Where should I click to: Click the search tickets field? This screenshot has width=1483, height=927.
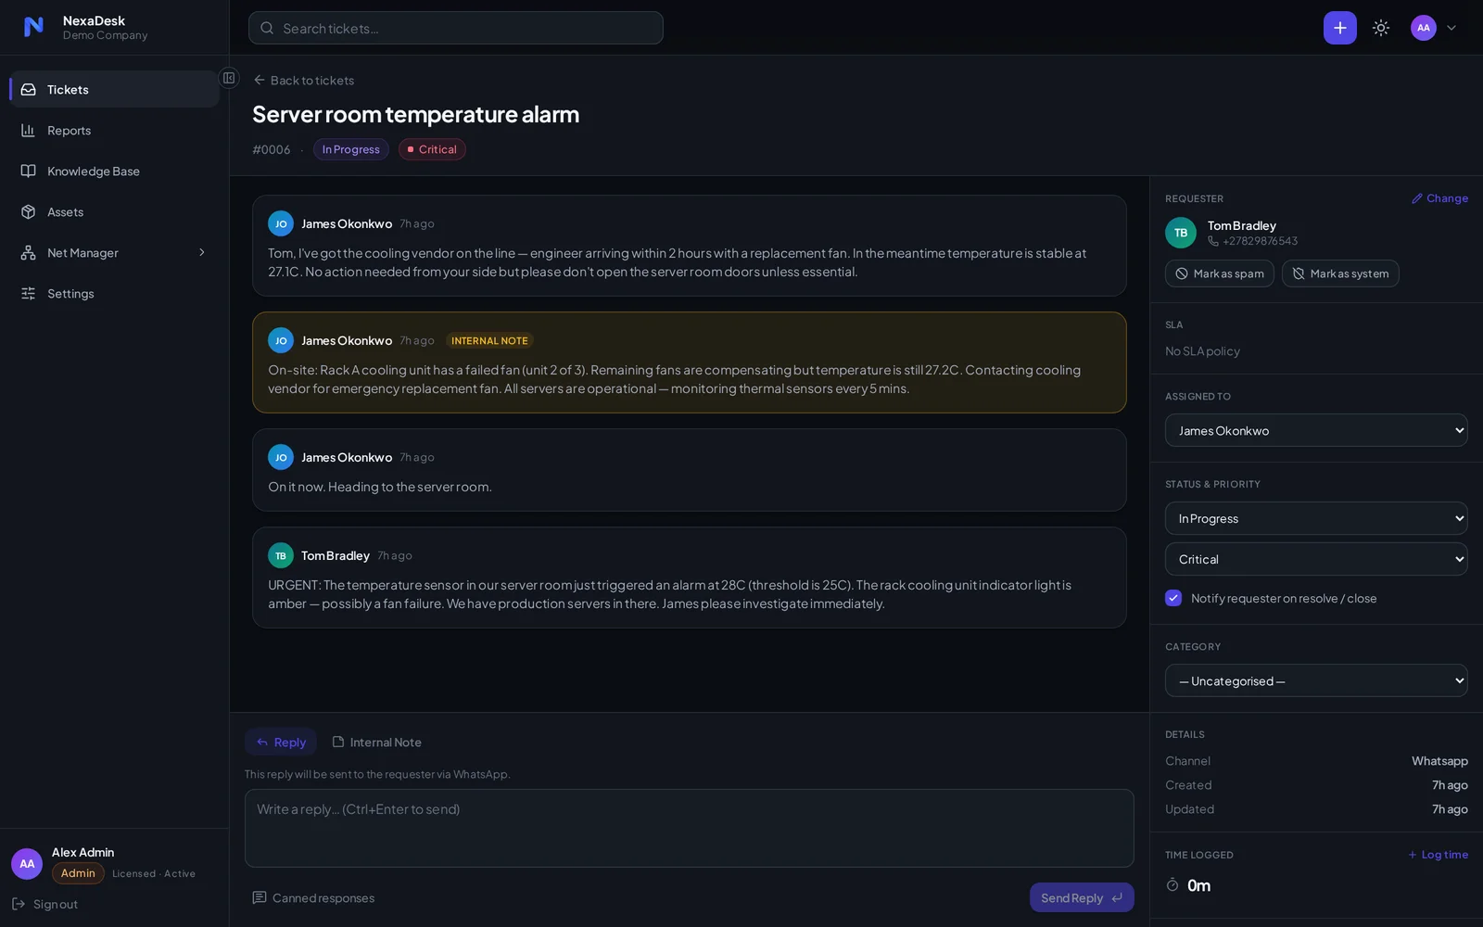(x=456, y=28)
